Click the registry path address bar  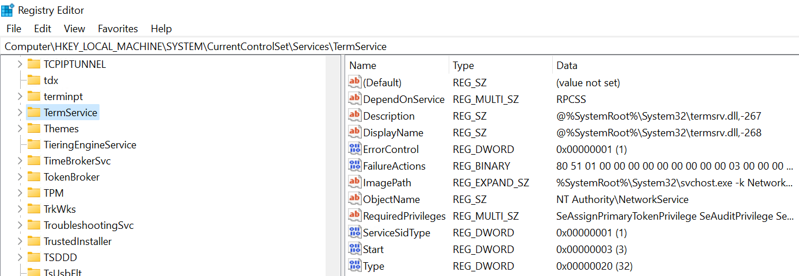pyautogui.click(x=399, y=46)
